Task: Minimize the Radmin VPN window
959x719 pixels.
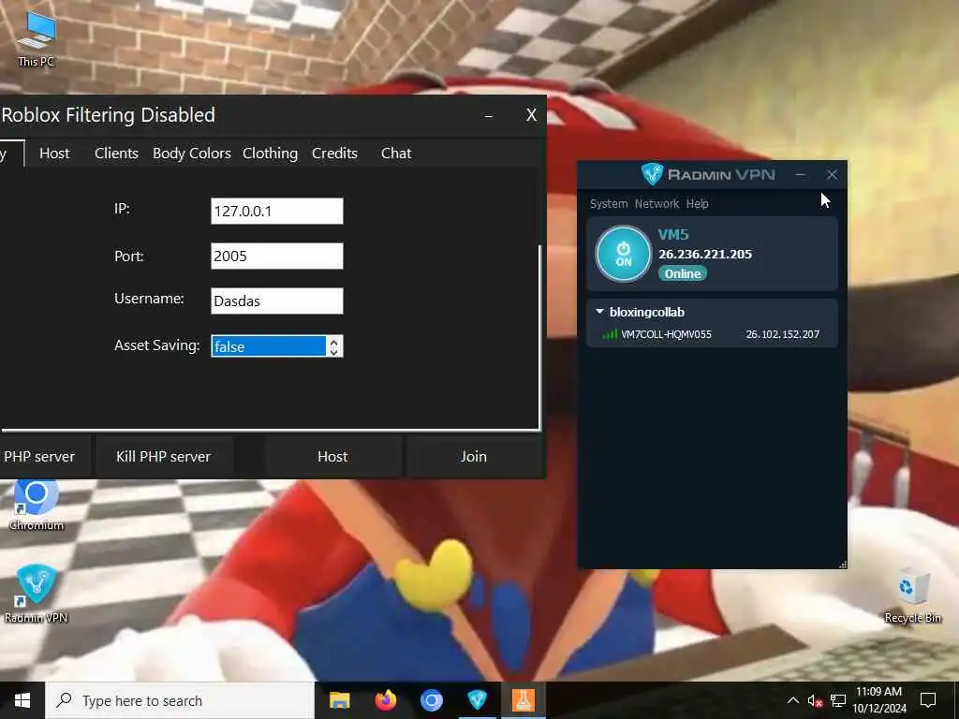Action: tap(800, 175)
